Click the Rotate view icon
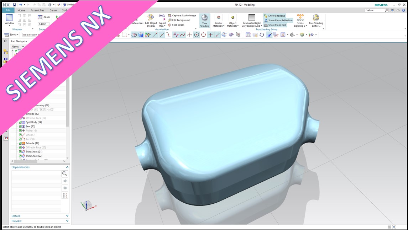Image resolution: width=408 pixels, height=230 pixels. [262, 34]
